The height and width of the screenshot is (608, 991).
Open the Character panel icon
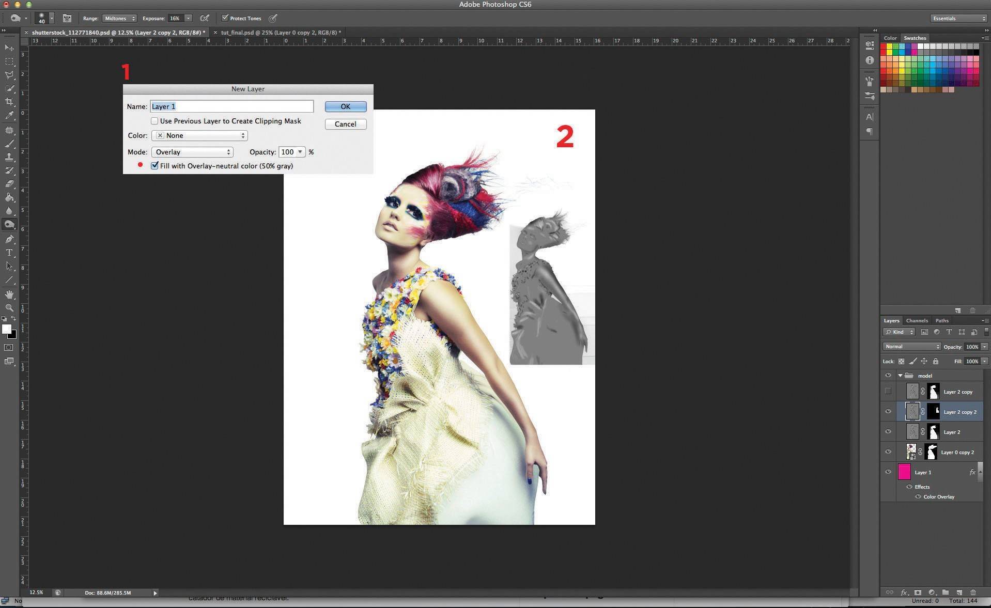coord(870,117)
